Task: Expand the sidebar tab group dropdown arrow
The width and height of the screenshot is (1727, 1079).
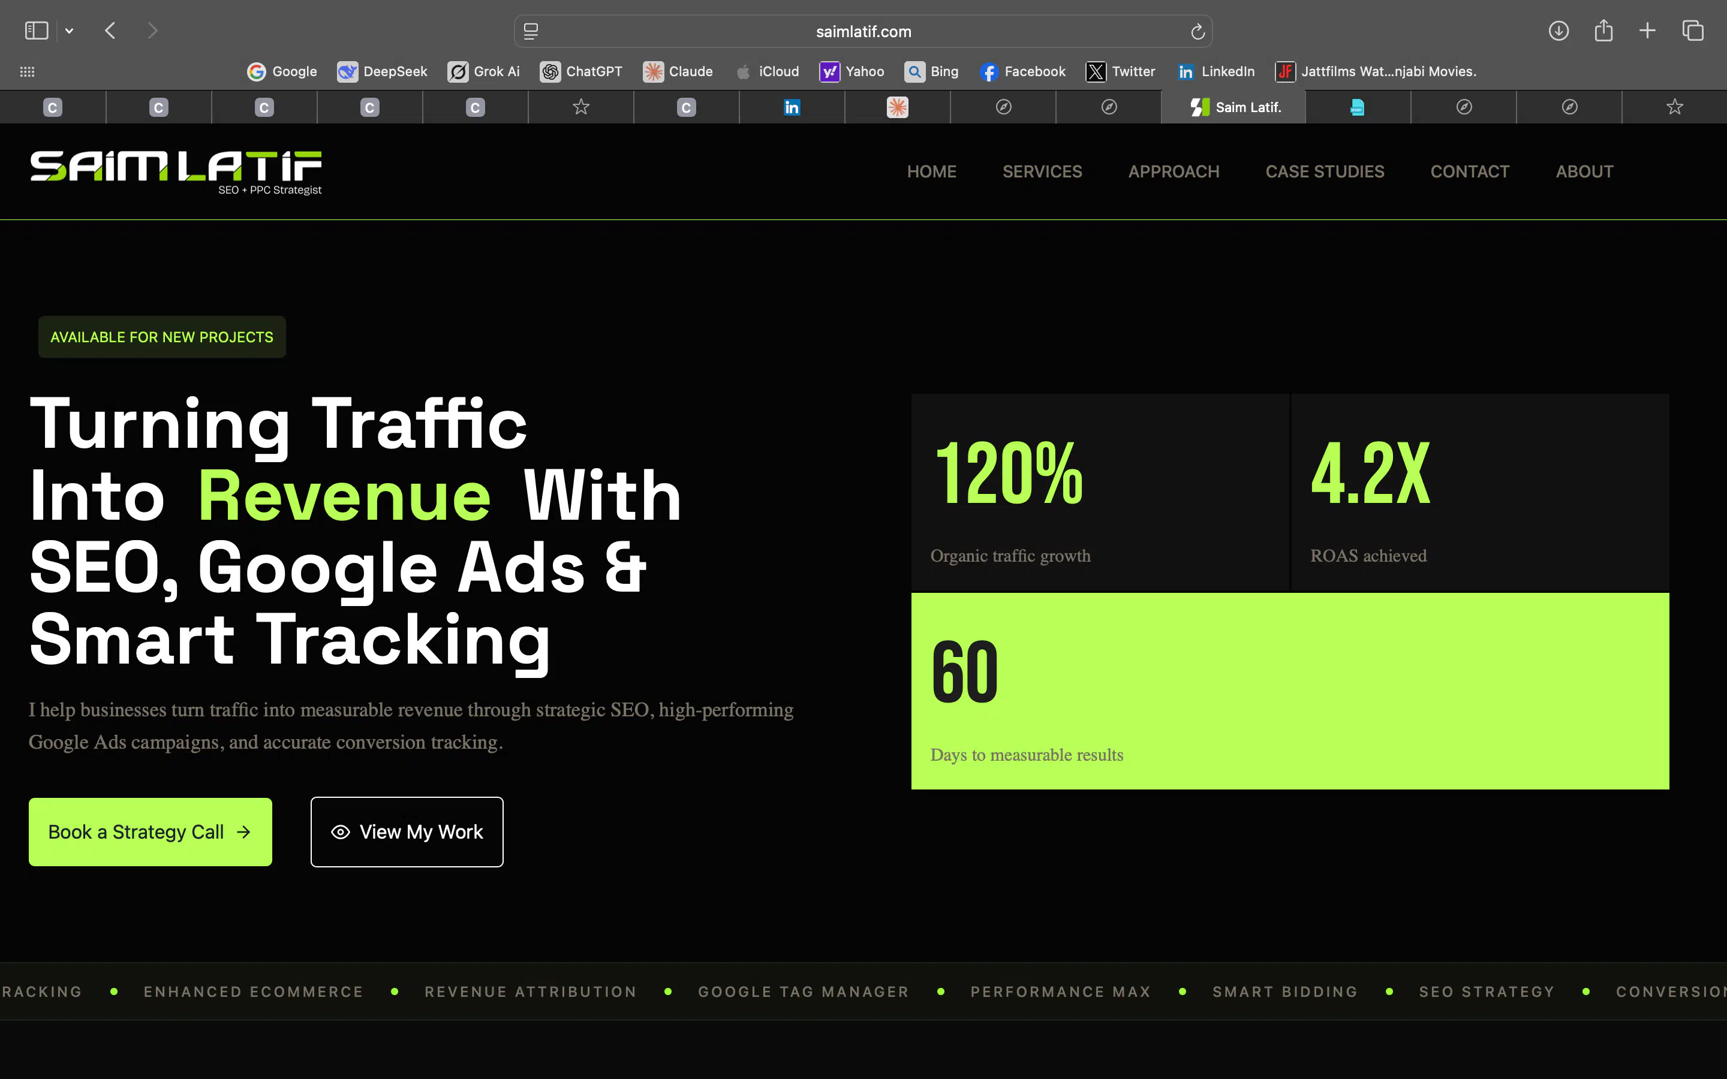Action: [69, 31]
